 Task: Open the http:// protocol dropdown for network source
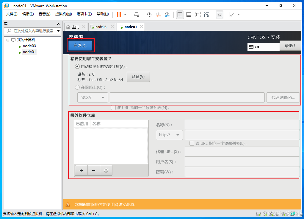click(93, 97)
